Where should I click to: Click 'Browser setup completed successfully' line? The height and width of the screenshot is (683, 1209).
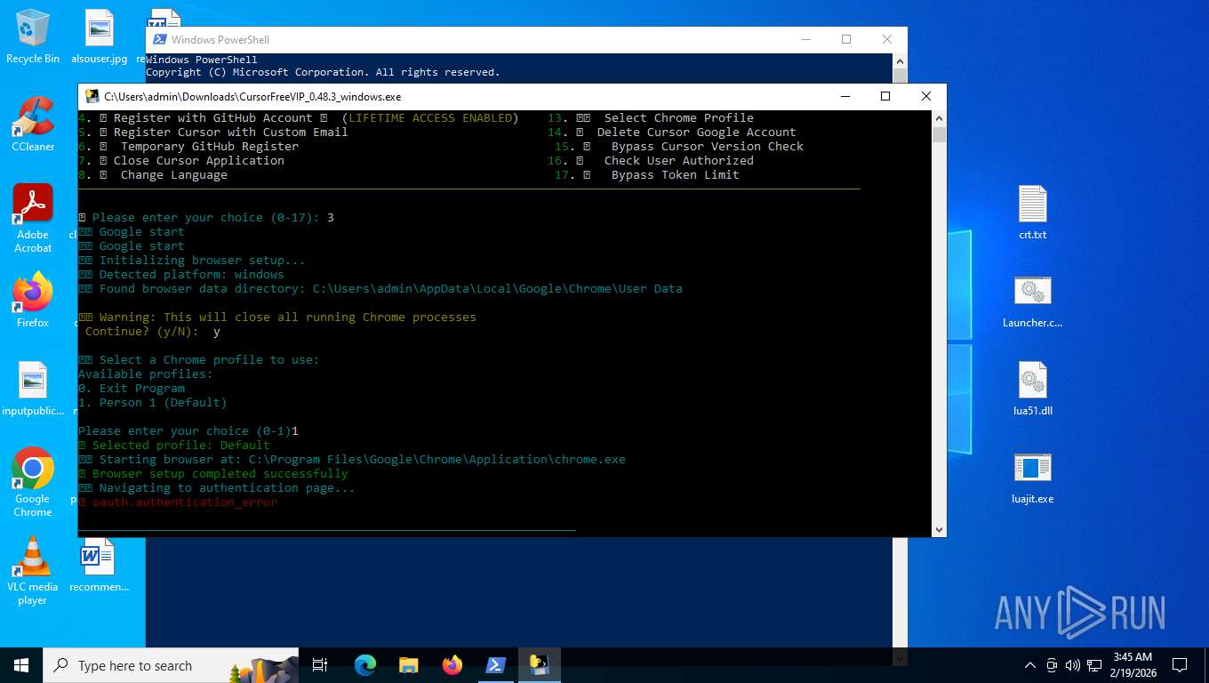213,474
